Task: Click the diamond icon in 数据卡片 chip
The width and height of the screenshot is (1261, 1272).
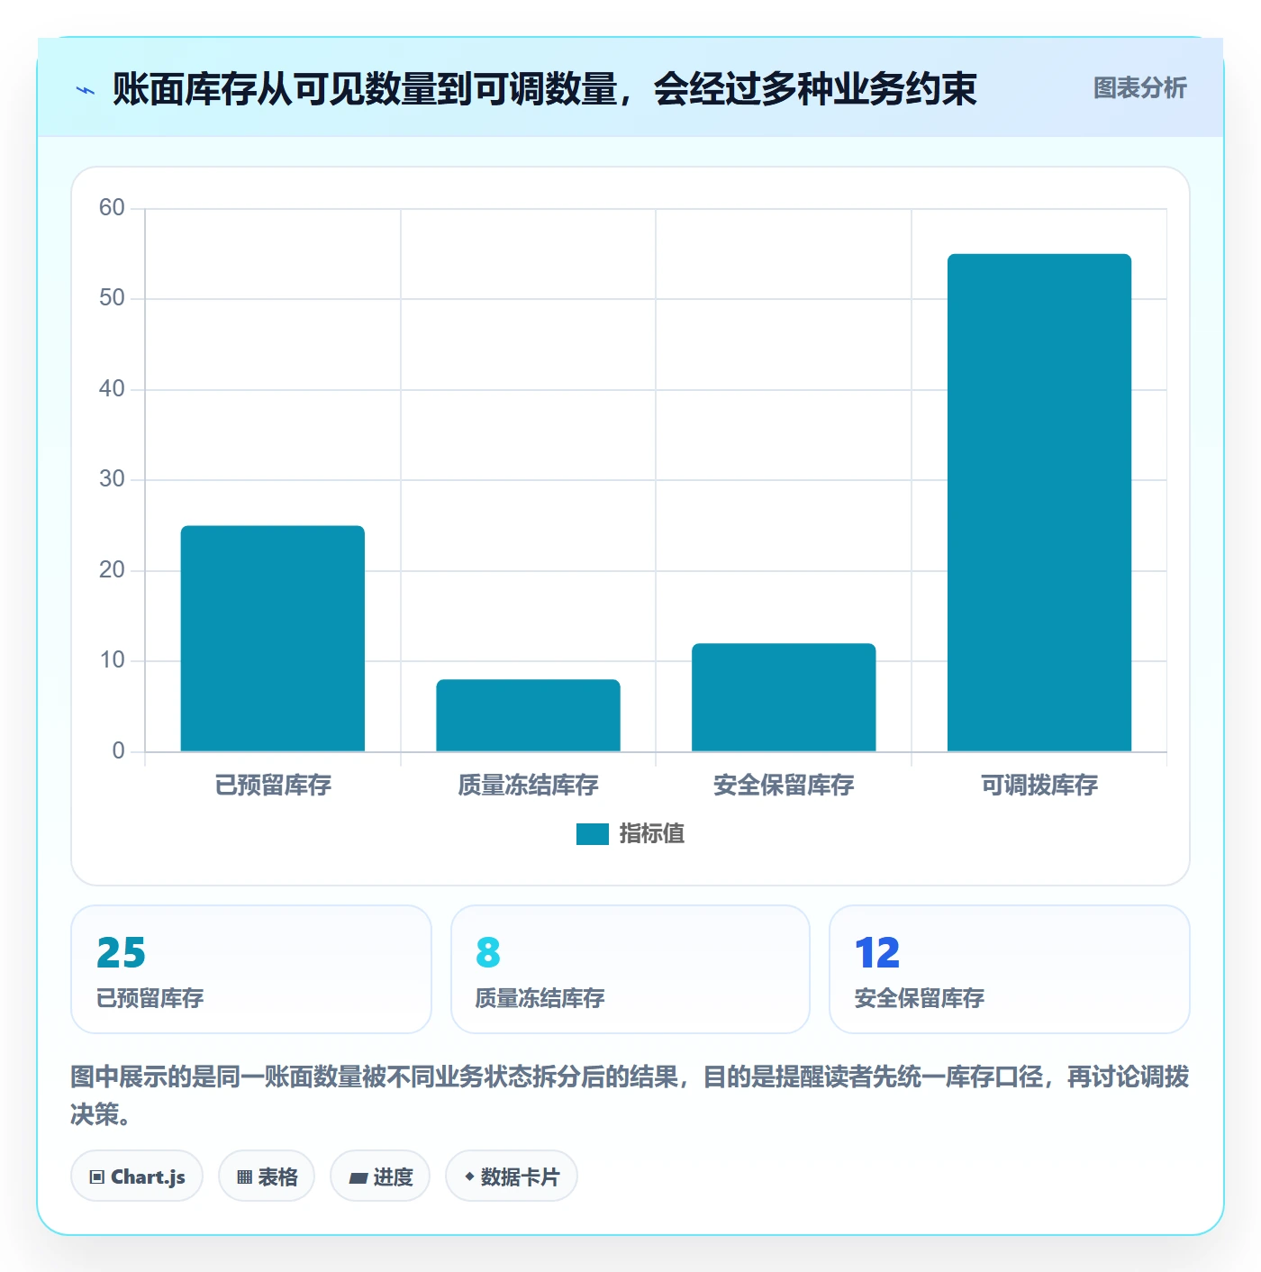Action: [469, 1177]
